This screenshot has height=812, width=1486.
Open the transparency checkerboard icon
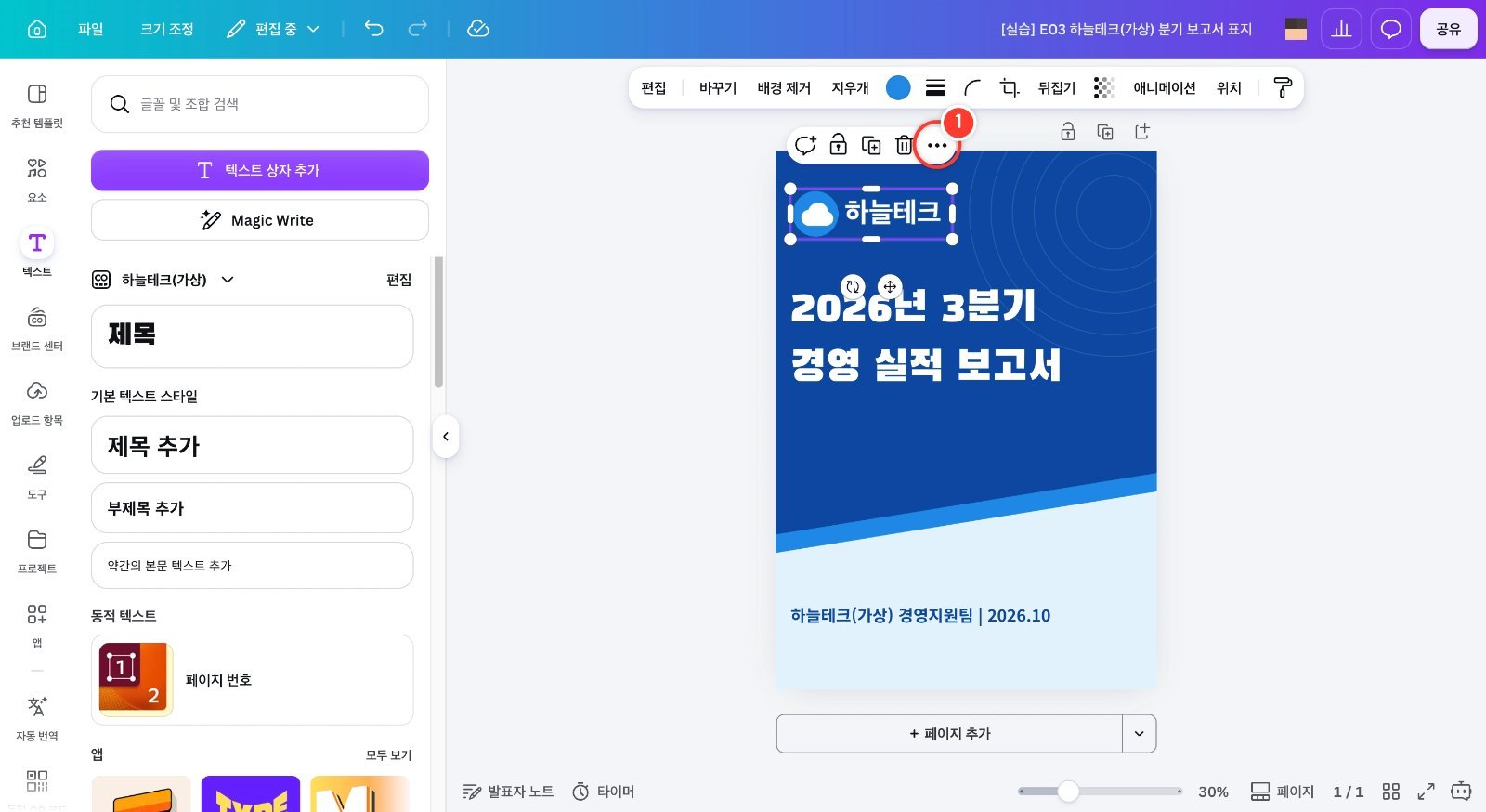pyautogui.click(x=1103, y=87)
